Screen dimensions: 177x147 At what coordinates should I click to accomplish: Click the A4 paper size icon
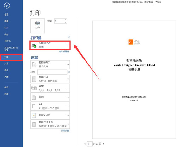[34, 106]
